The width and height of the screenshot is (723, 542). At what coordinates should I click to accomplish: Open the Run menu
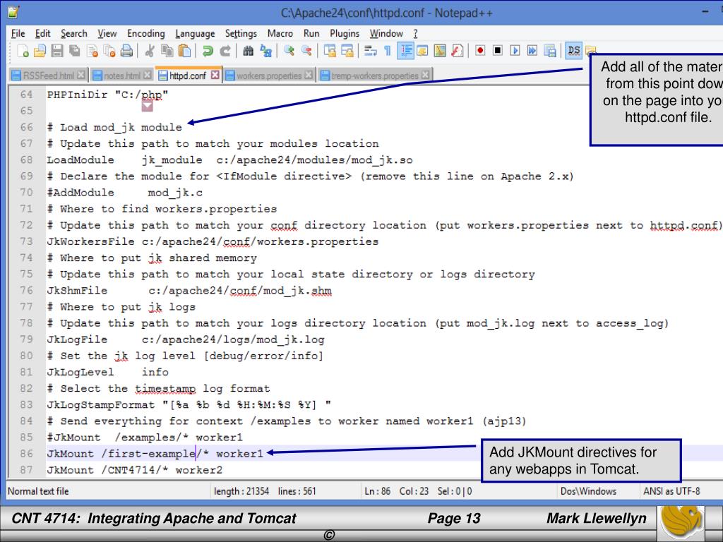pyautogui.click(x=311, y=34)
